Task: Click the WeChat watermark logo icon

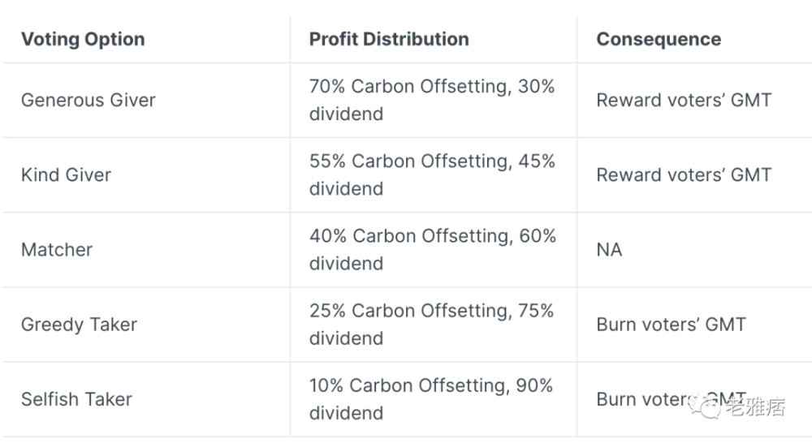Action: coord(704,406)
